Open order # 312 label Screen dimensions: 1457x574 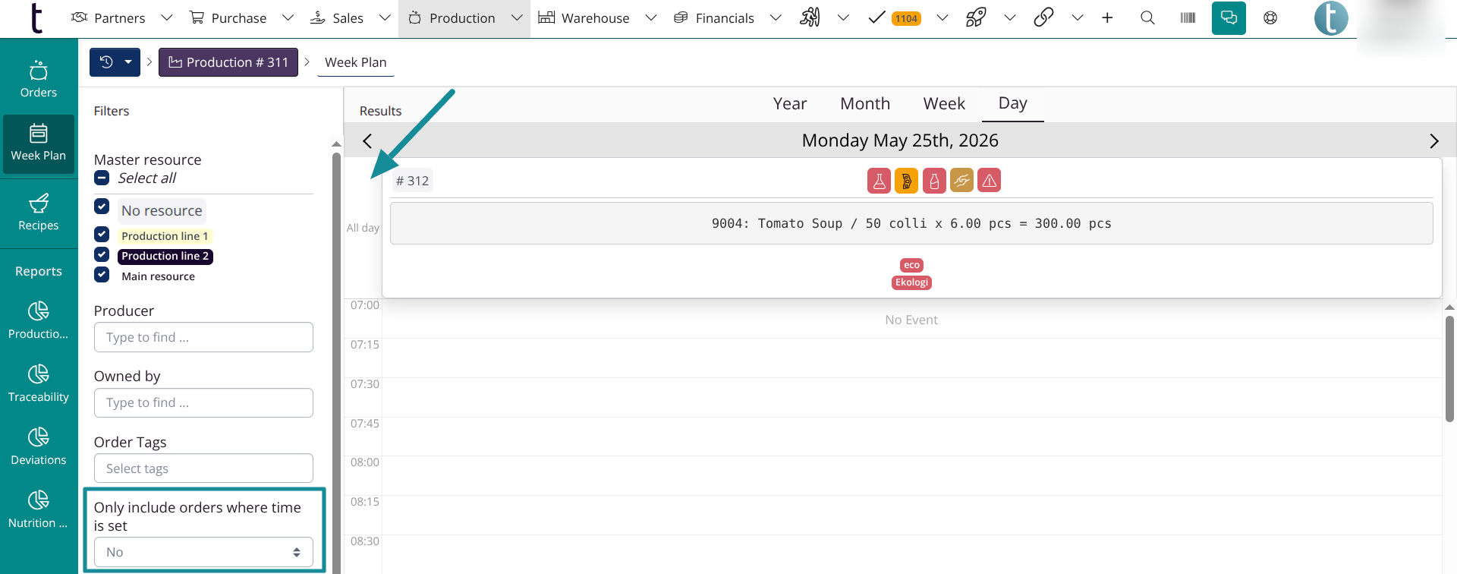[x=413, y=181]
